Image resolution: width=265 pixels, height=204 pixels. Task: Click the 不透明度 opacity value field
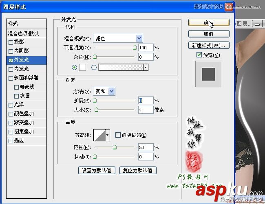click(146, 48)
